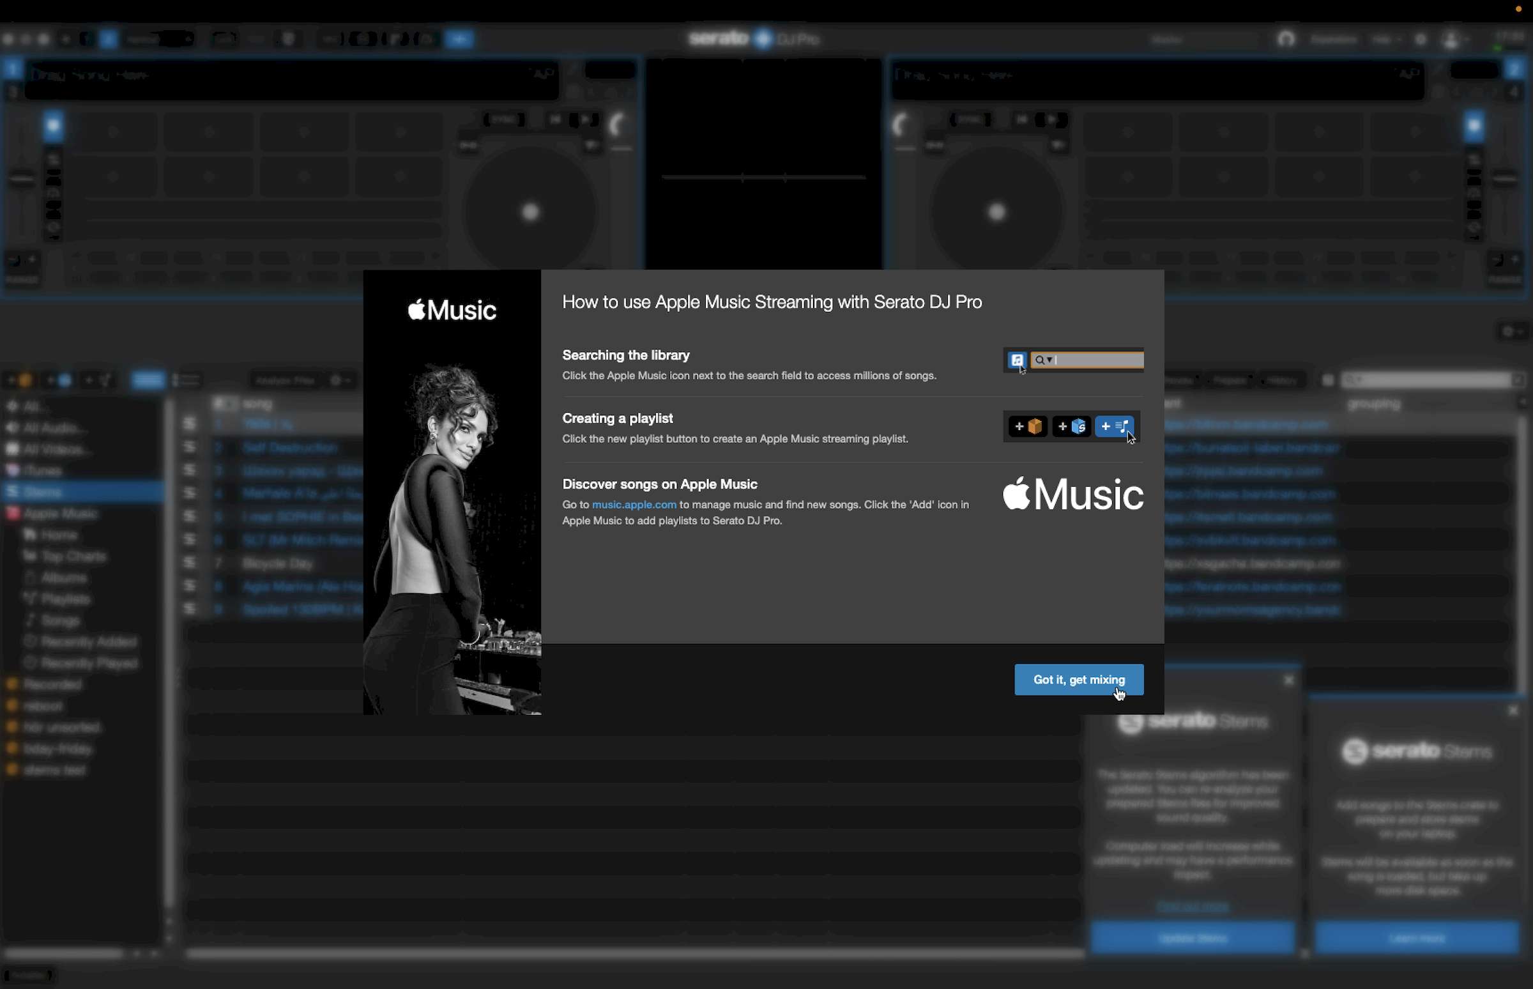Click the add smart crate icon above the sidebar
Image resolution: width=1533 pixels, height=989 pixels.
pyautogui.click(x=59, y=380)
